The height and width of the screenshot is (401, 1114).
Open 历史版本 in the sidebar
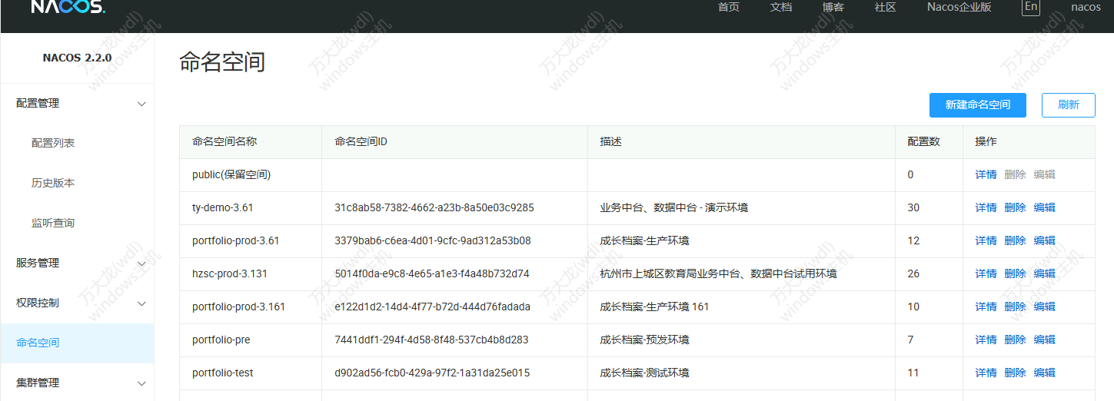click(x=53, y=183)
